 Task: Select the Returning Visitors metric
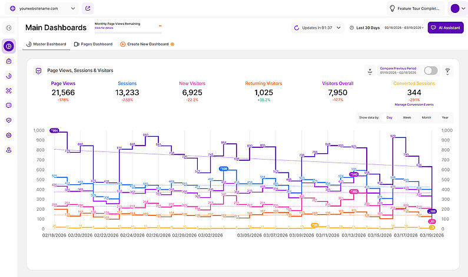click(x=263, y=83)
